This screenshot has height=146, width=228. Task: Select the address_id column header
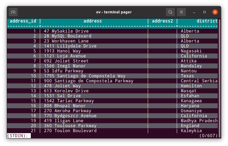[23, 21]
